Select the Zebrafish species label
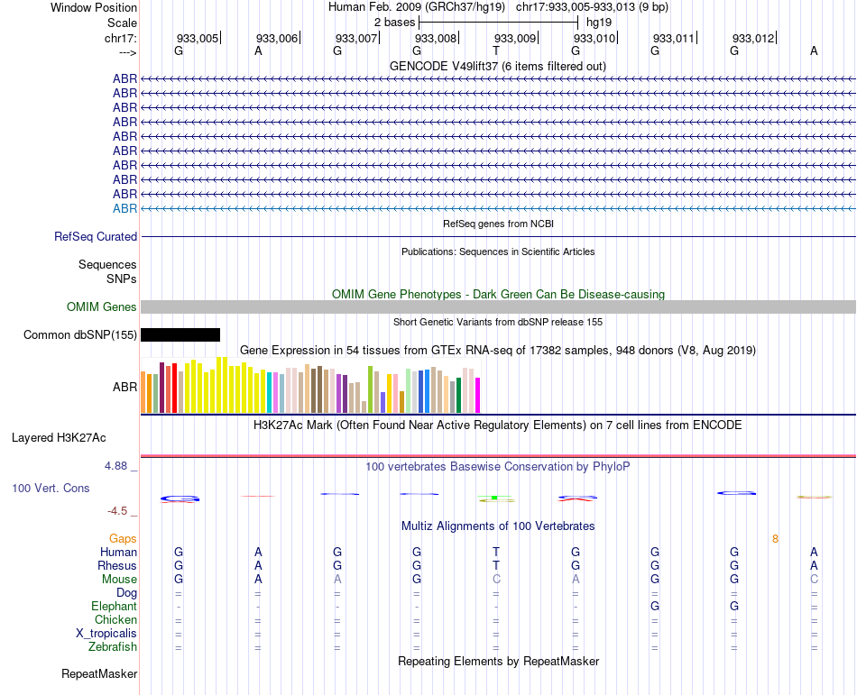 pyautogui.click(x=113, y=646)
